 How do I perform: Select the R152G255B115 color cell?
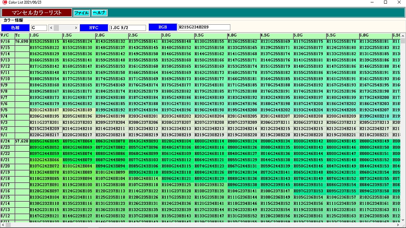(45, 41)
